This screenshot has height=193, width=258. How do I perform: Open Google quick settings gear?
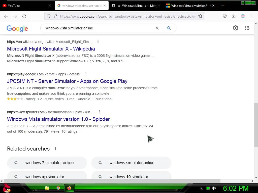236,28
